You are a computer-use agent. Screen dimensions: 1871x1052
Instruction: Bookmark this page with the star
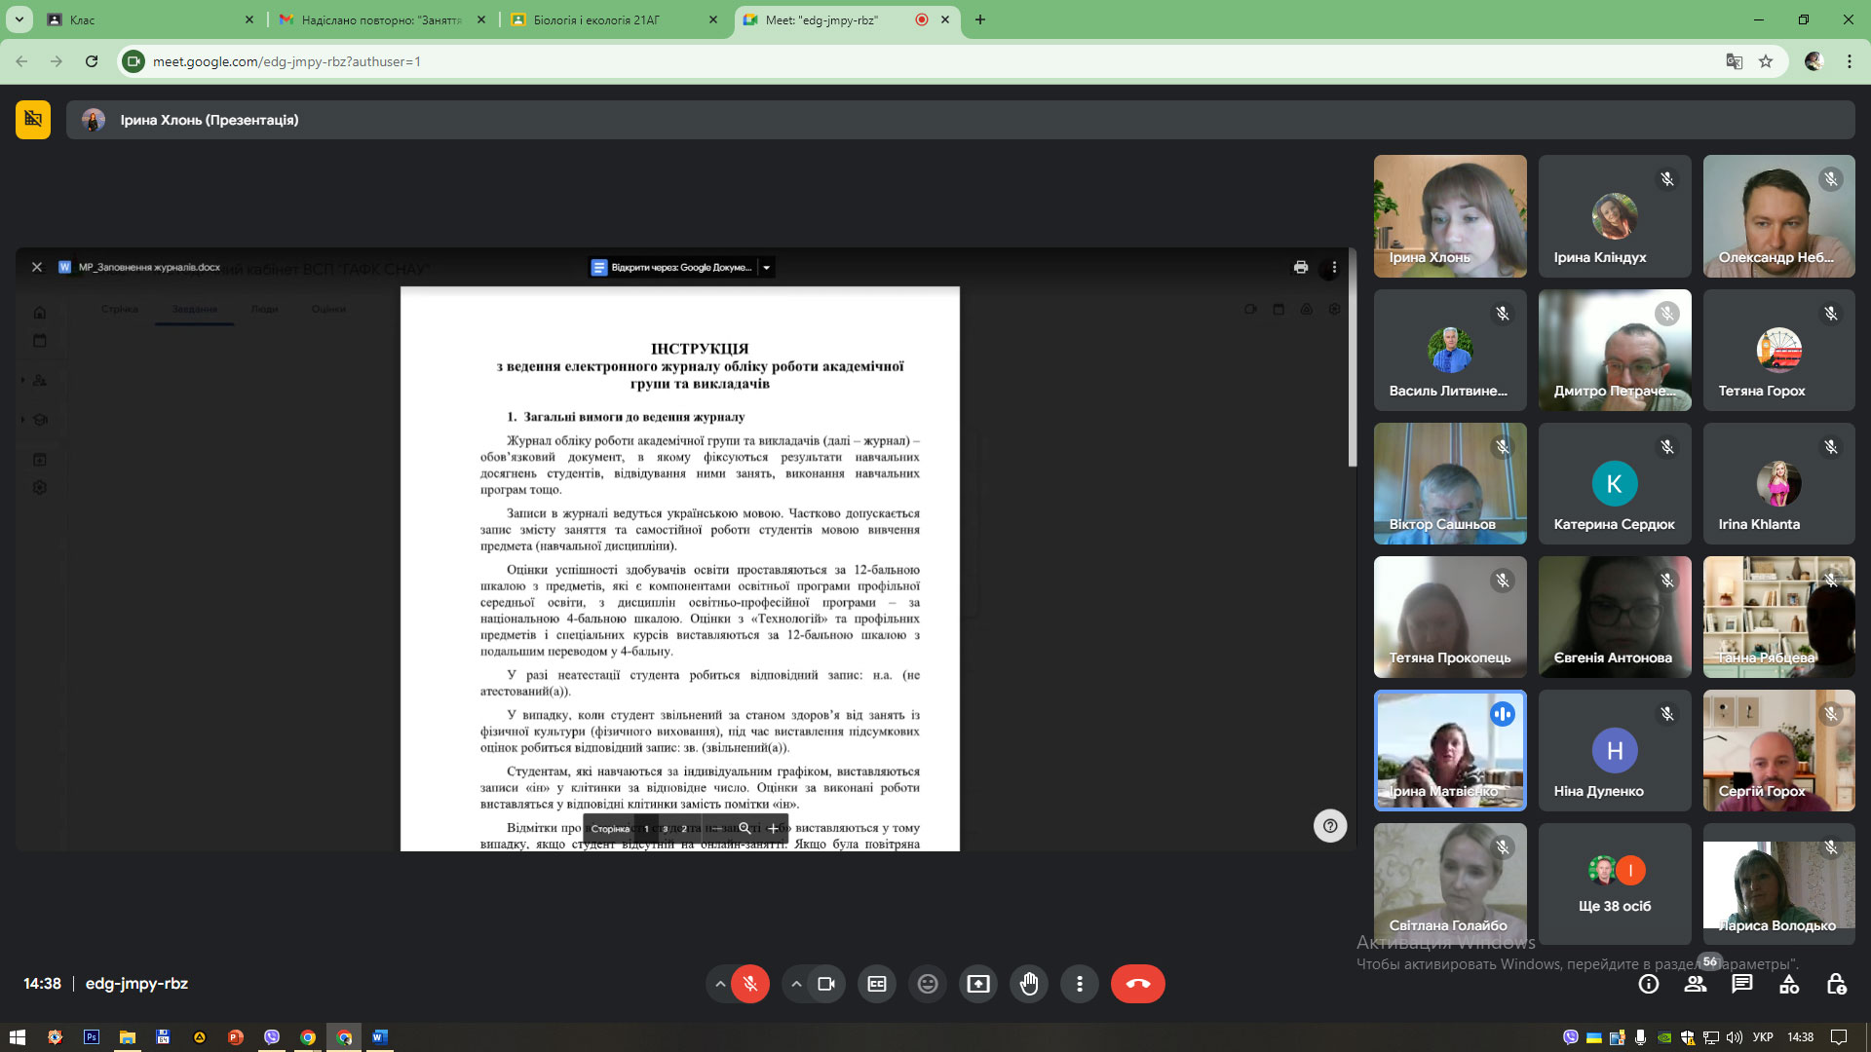[x=1766, y=61]
